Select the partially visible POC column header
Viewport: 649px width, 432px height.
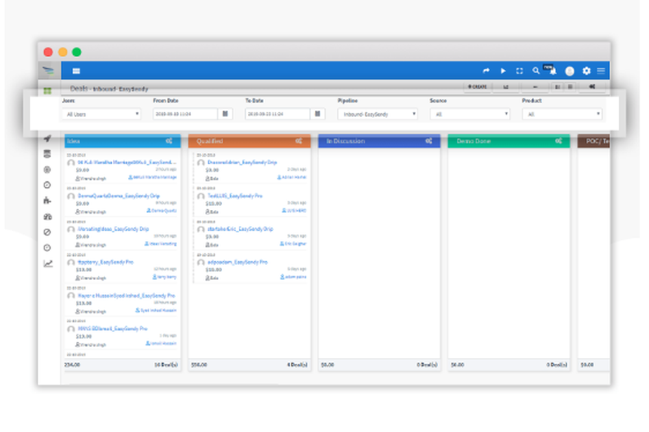(594, 141)
